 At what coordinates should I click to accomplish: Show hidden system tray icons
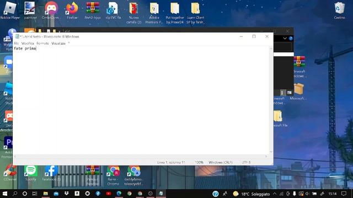(275, 194)
